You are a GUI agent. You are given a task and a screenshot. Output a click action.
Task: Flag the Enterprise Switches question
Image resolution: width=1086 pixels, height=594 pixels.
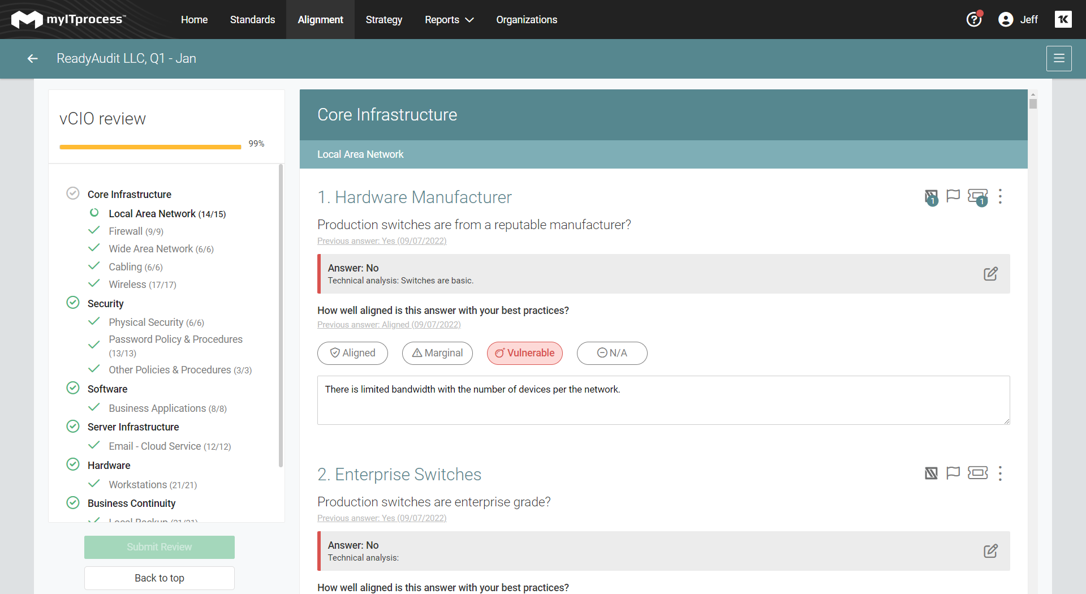(x=953, y=474)
